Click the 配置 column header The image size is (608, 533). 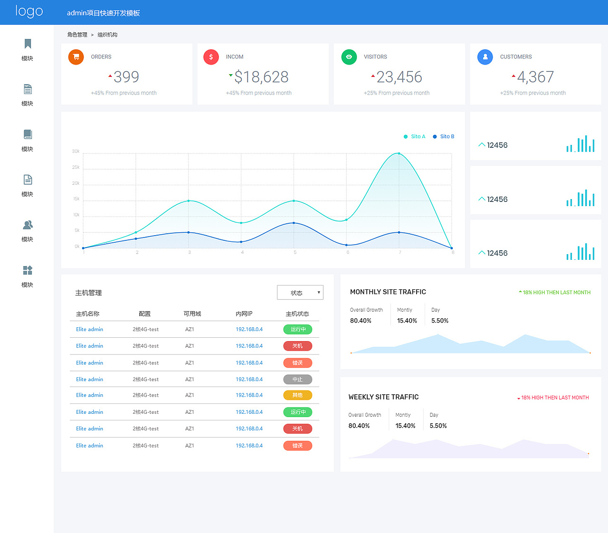(x=145, y=314)
